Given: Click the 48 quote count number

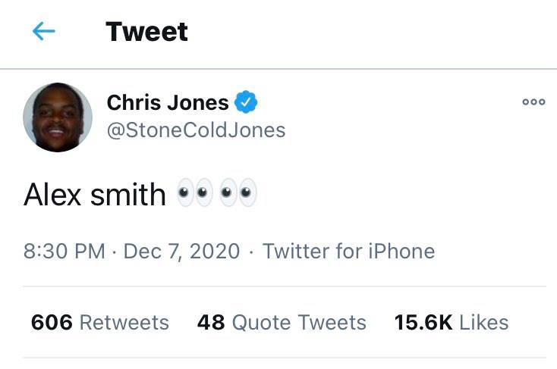Looking at the screenshot, I should (x=211, y=322).
